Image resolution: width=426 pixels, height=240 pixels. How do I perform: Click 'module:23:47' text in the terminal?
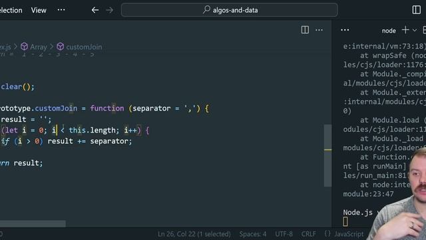(368, 194)
